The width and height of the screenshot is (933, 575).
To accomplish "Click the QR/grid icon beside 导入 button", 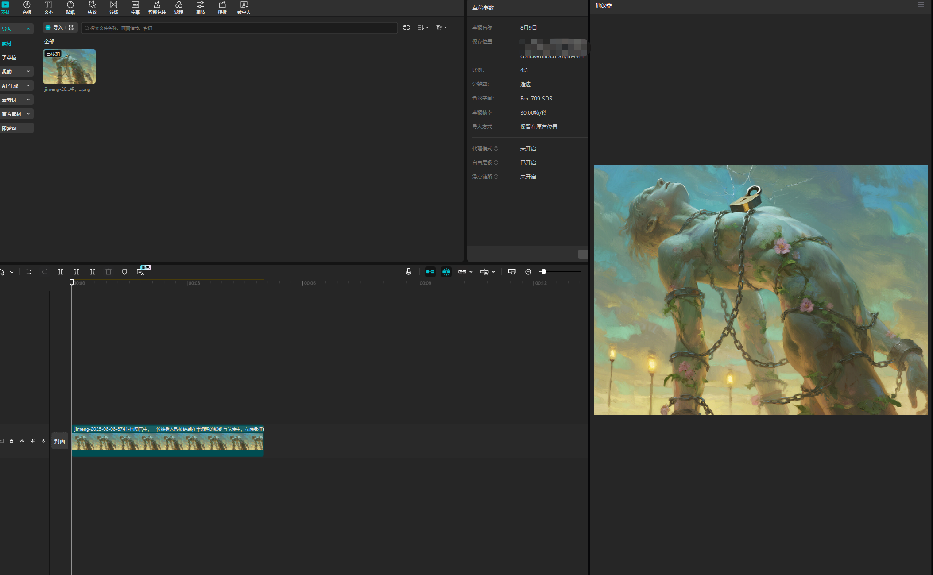I will click(x=72, y=27).
